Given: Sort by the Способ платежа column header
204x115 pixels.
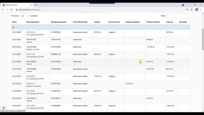Looking at the screenshot, I should [x=80, y=22].
